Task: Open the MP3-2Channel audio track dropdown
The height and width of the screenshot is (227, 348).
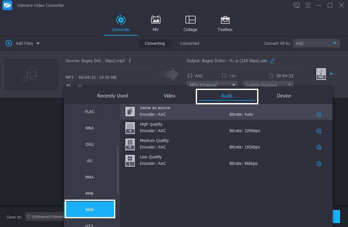Action: pyautogui.click(x=212, y=85)
